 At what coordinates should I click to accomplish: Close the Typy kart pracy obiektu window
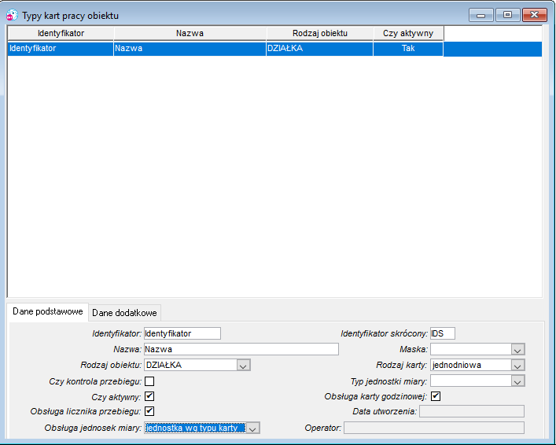point(534,15)
